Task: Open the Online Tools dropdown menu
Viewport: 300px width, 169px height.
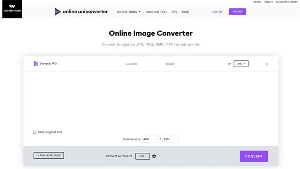Action: click(129, 12)
